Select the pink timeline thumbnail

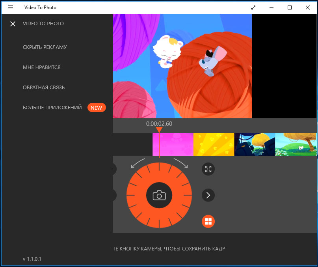click(173, 144)
